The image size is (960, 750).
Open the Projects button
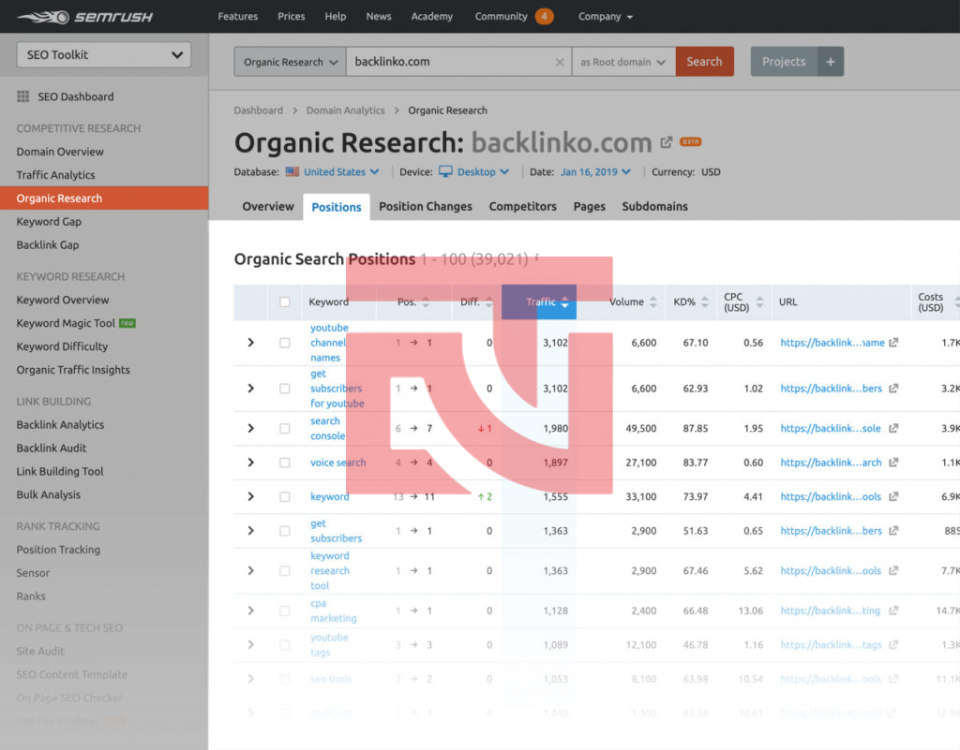(x=784, y=62)
